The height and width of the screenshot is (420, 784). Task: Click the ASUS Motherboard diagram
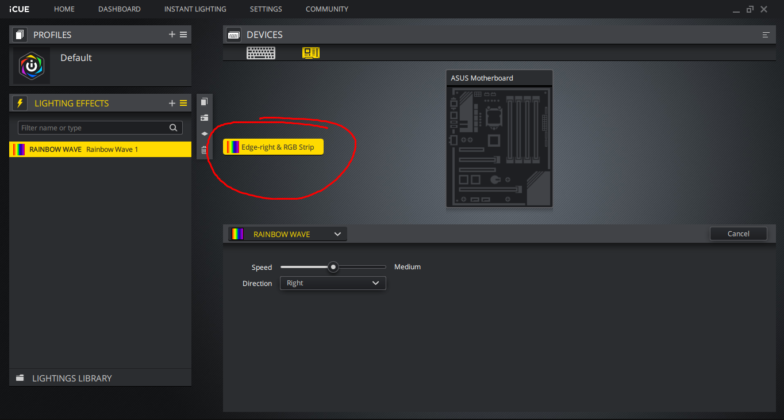(499, 147)
